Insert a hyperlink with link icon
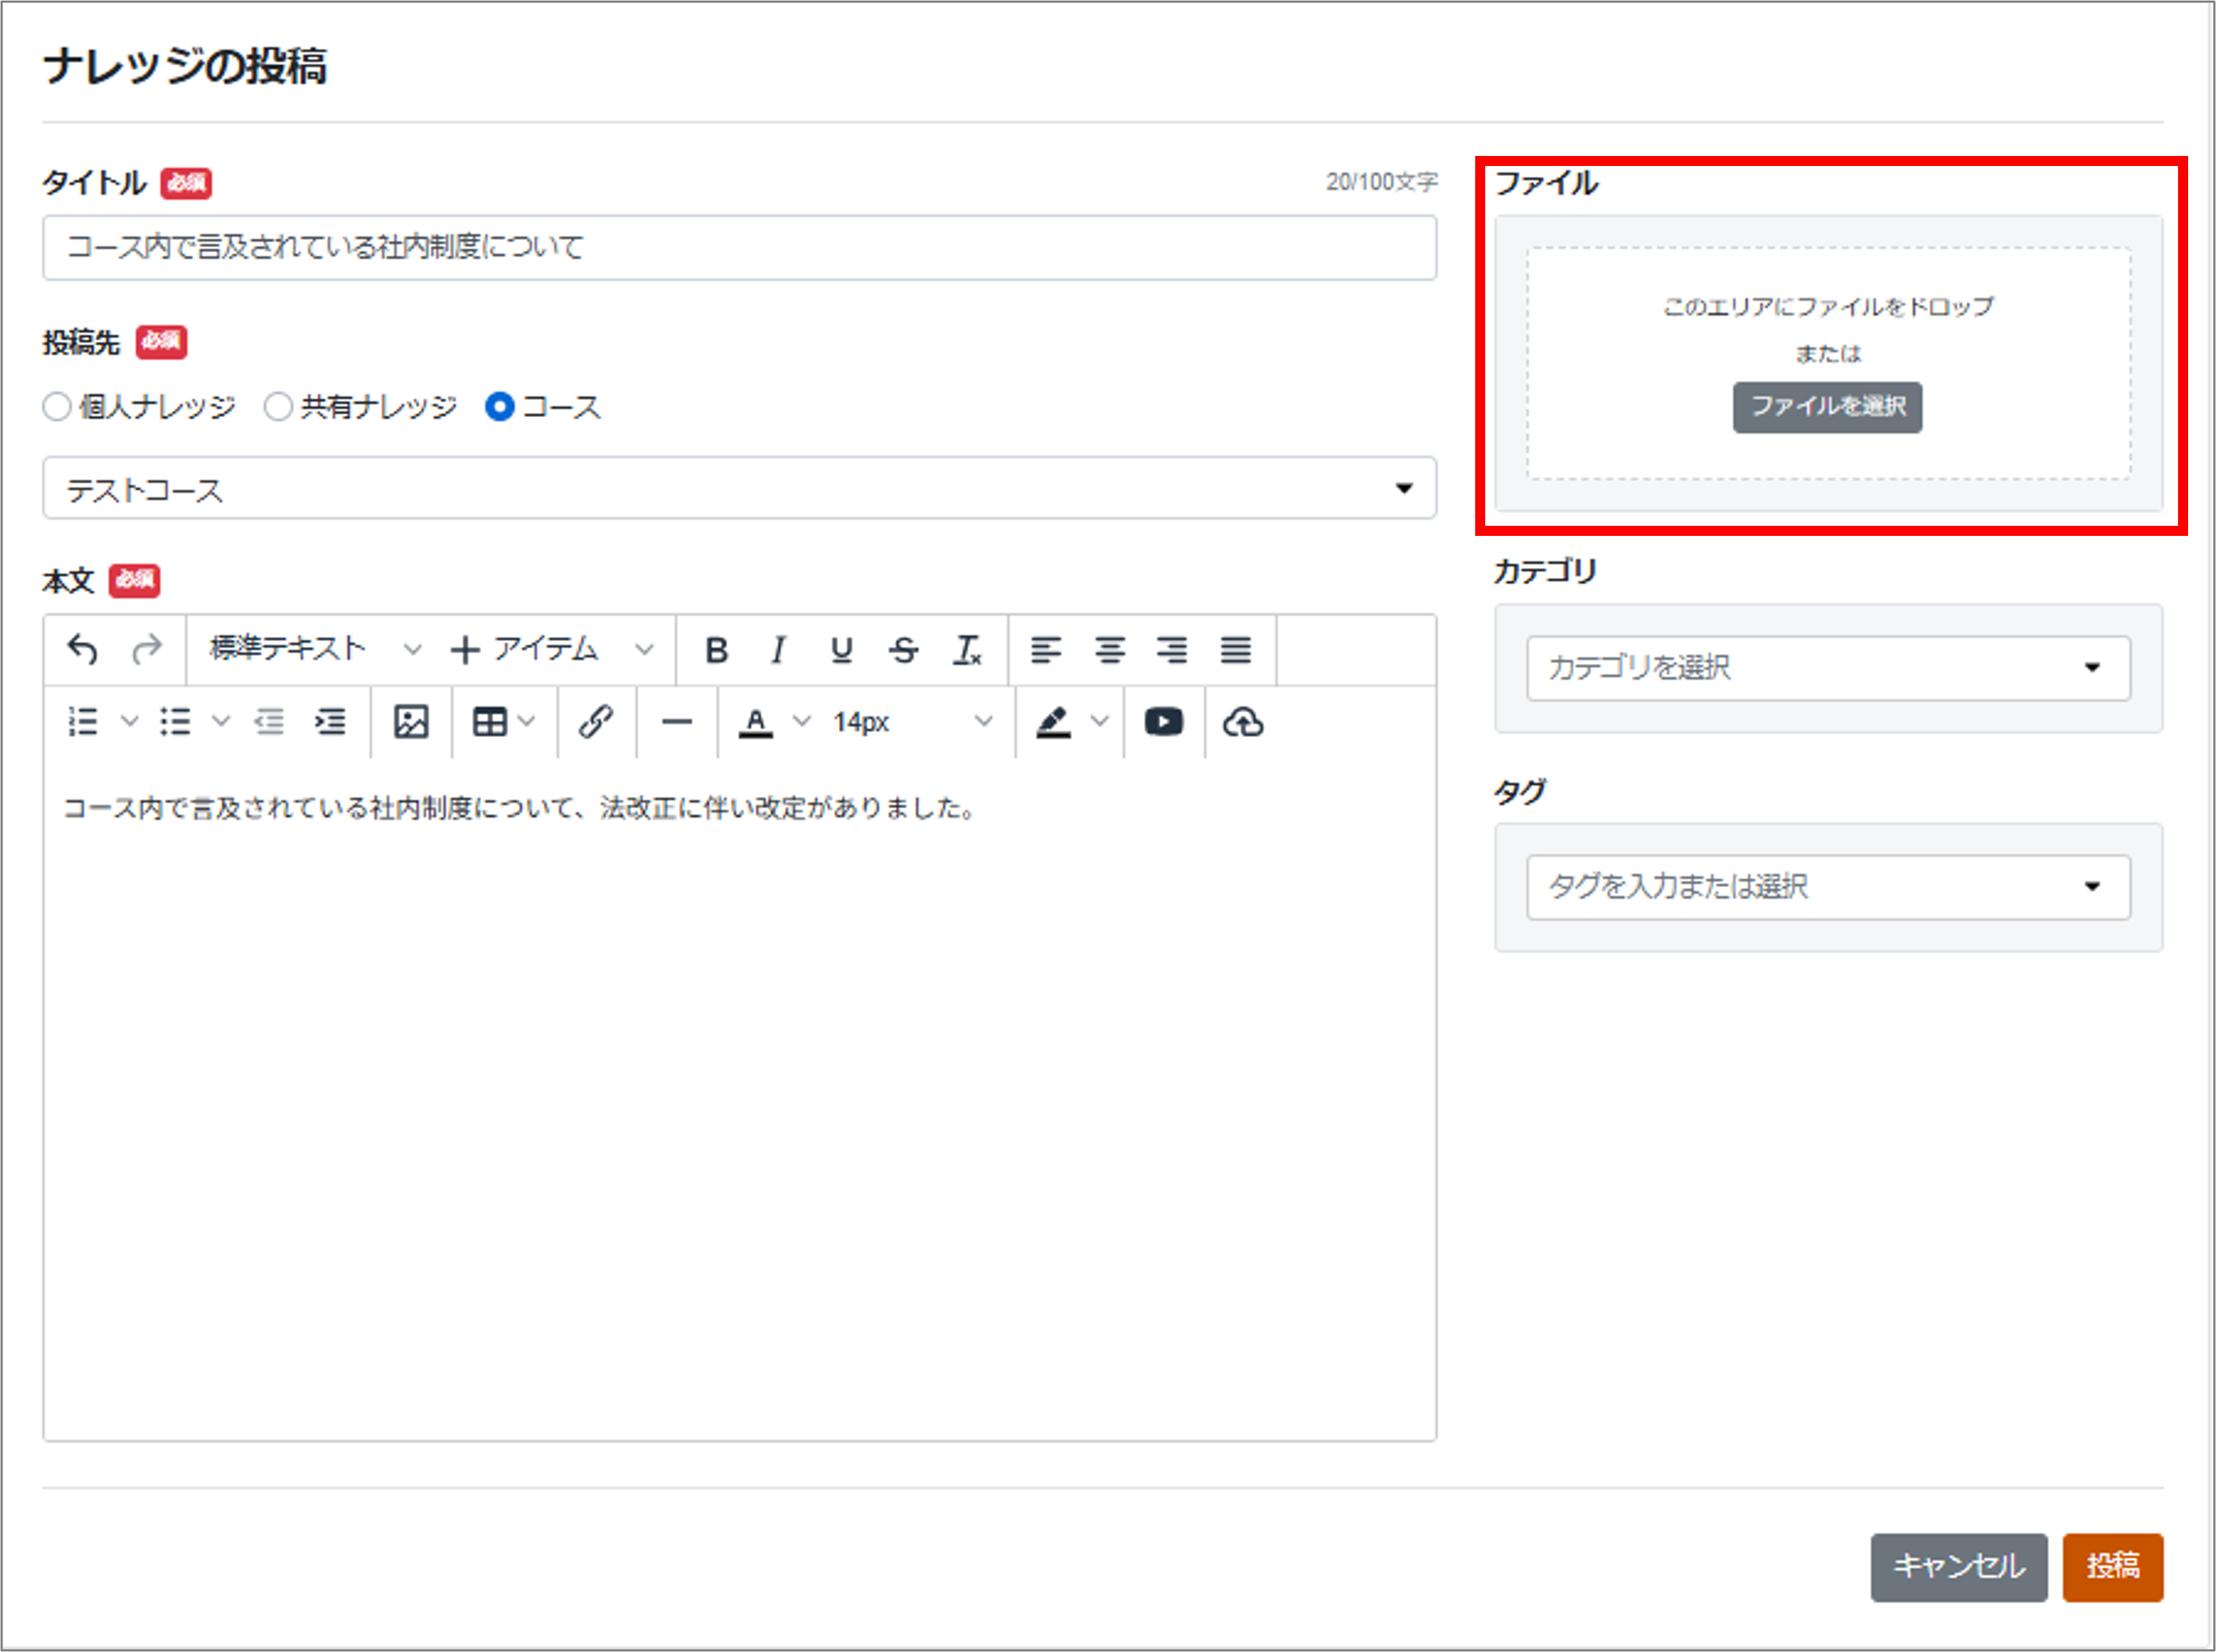 pyautogui.click(x=596, y=722)
